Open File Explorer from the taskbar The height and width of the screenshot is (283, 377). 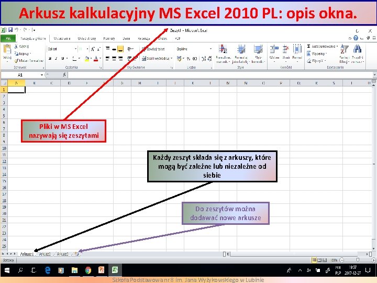(x=75, y=270)
